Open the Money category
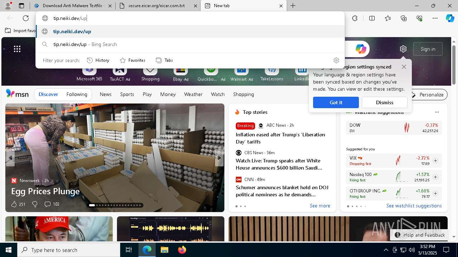The width and height of the screenshot is (458, 257). coord(168,94)
